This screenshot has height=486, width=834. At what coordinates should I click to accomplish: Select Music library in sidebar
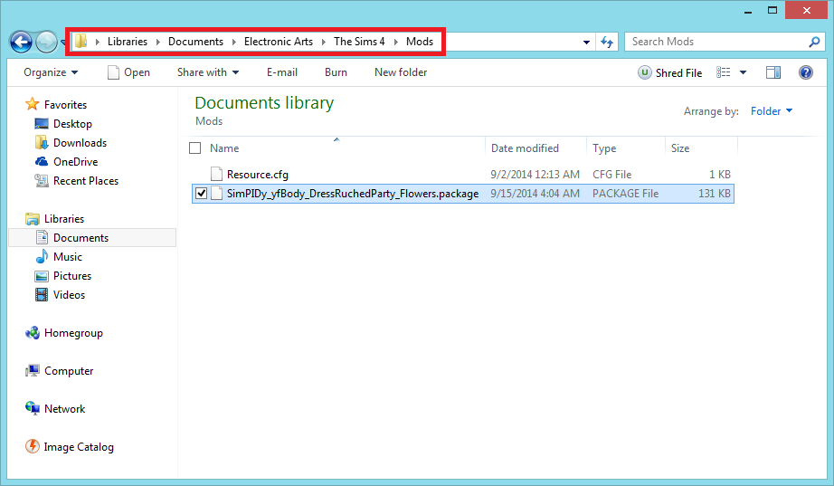[x=68, y=256]
